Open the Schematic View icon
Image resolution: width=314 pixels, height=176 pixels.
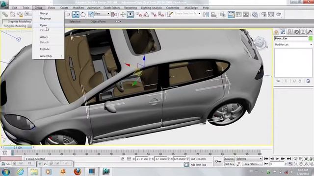[x=246, y=14]
